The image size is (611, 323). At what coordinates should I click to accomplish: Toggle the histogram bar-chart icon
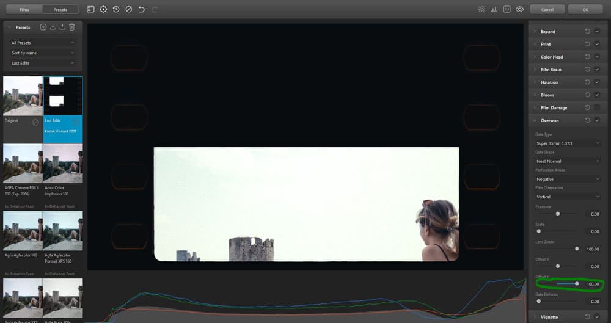(494, 9)
